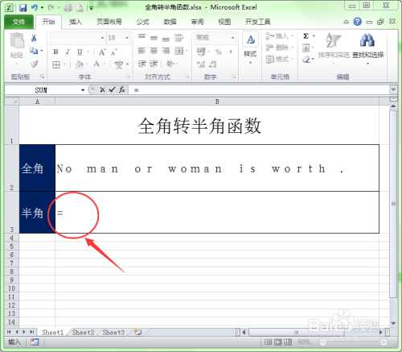
Task: Align text to top of cell
Action: [x=142, y=36]
